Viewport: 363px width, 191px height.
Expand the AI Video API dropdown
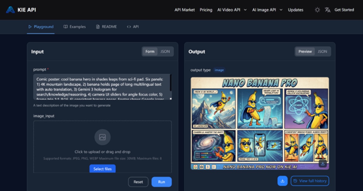point(232,10)
